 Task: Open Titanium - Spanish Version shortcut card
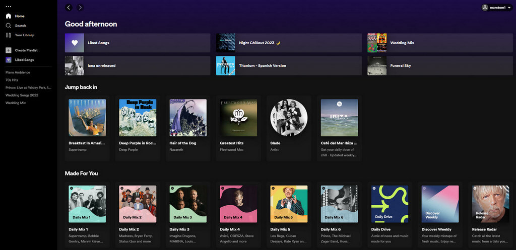[289, 66]
